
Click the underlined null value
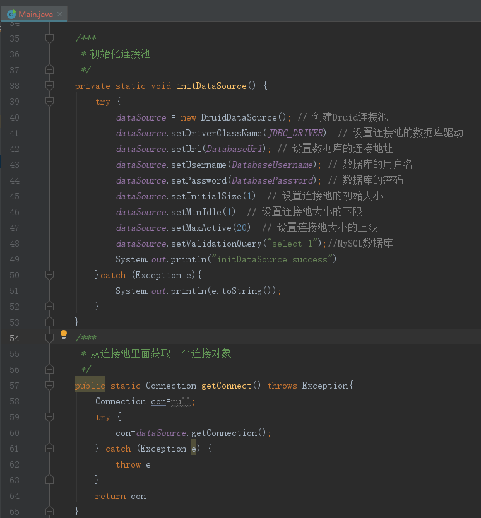(181, 401)
